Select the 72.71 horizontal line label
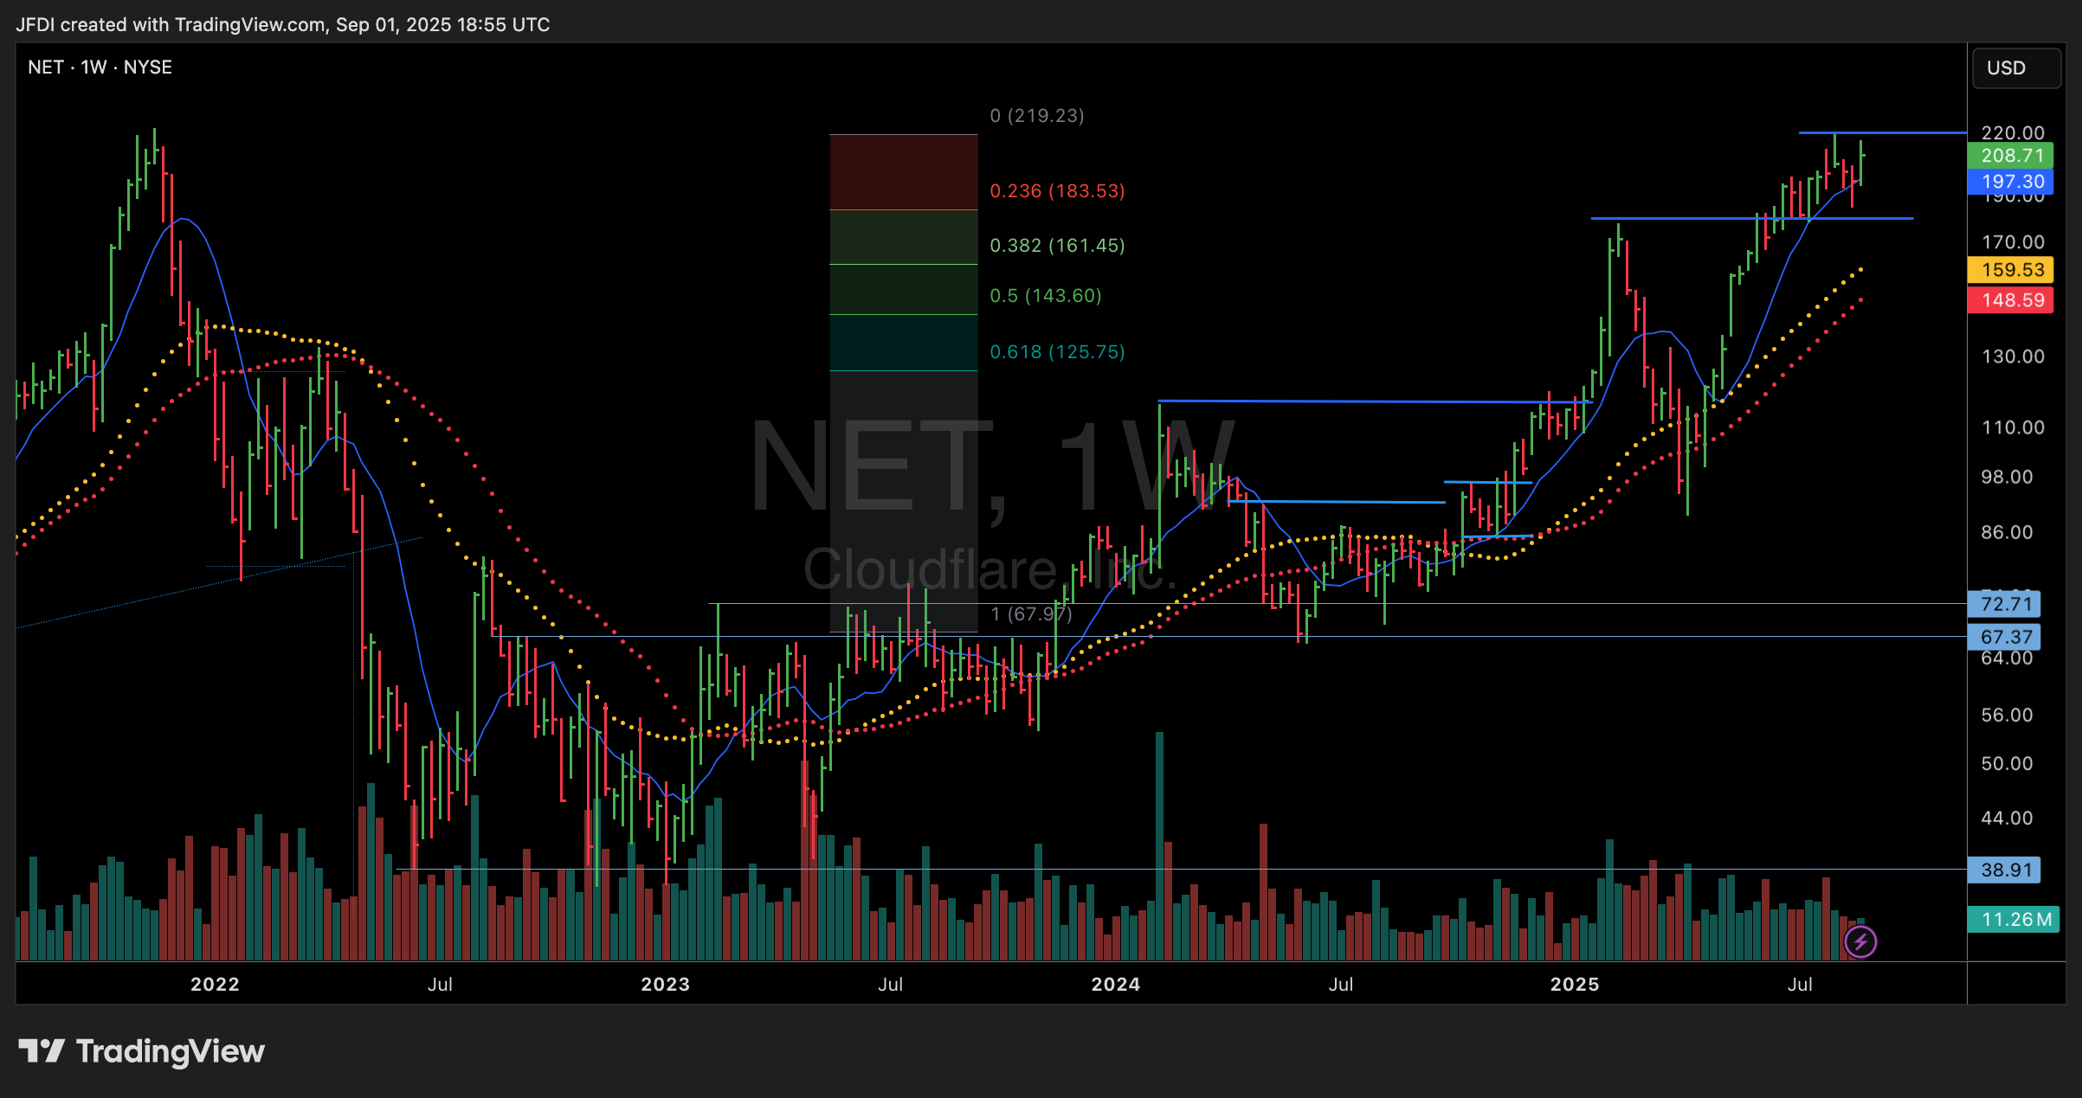Screen dimensions: 2082x1098 coord(2005,604)
